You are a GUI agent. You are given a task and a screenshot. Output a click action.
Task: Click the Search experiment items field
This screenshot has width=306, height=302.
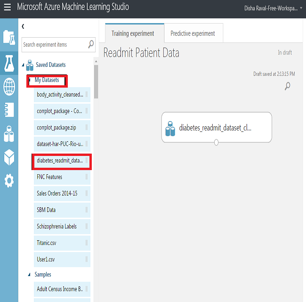(53, 45)
